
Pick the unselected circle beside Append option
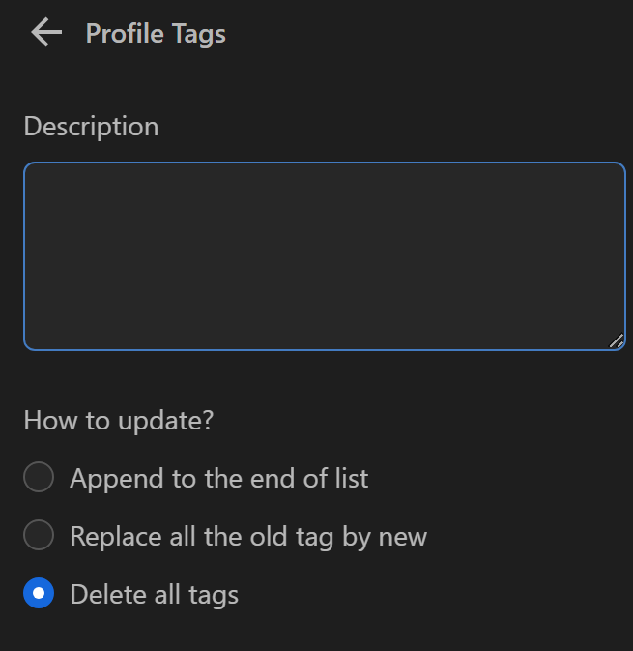[39, 478]
